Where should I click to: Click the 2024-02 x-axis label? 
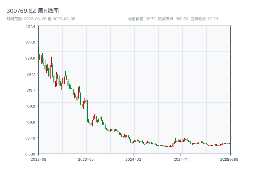click(x=133, y=159)
